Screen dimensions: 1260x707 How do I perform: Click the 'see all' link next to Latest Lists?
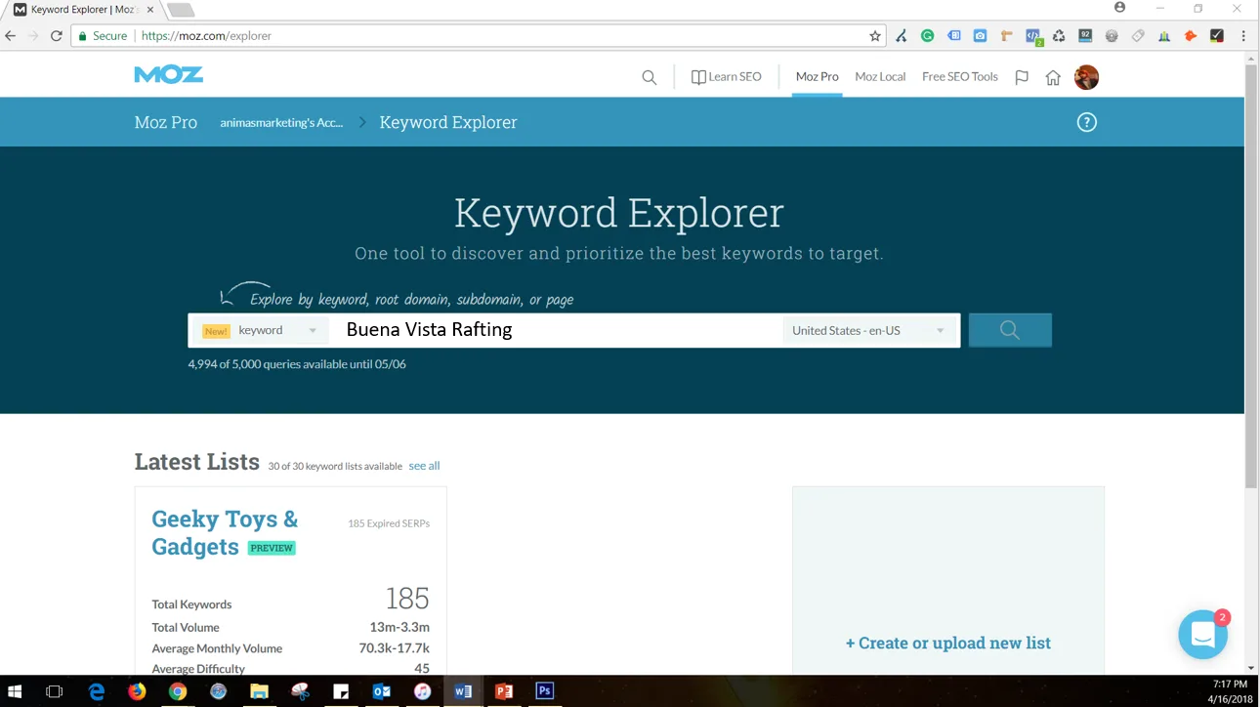[x=424, y=466]
